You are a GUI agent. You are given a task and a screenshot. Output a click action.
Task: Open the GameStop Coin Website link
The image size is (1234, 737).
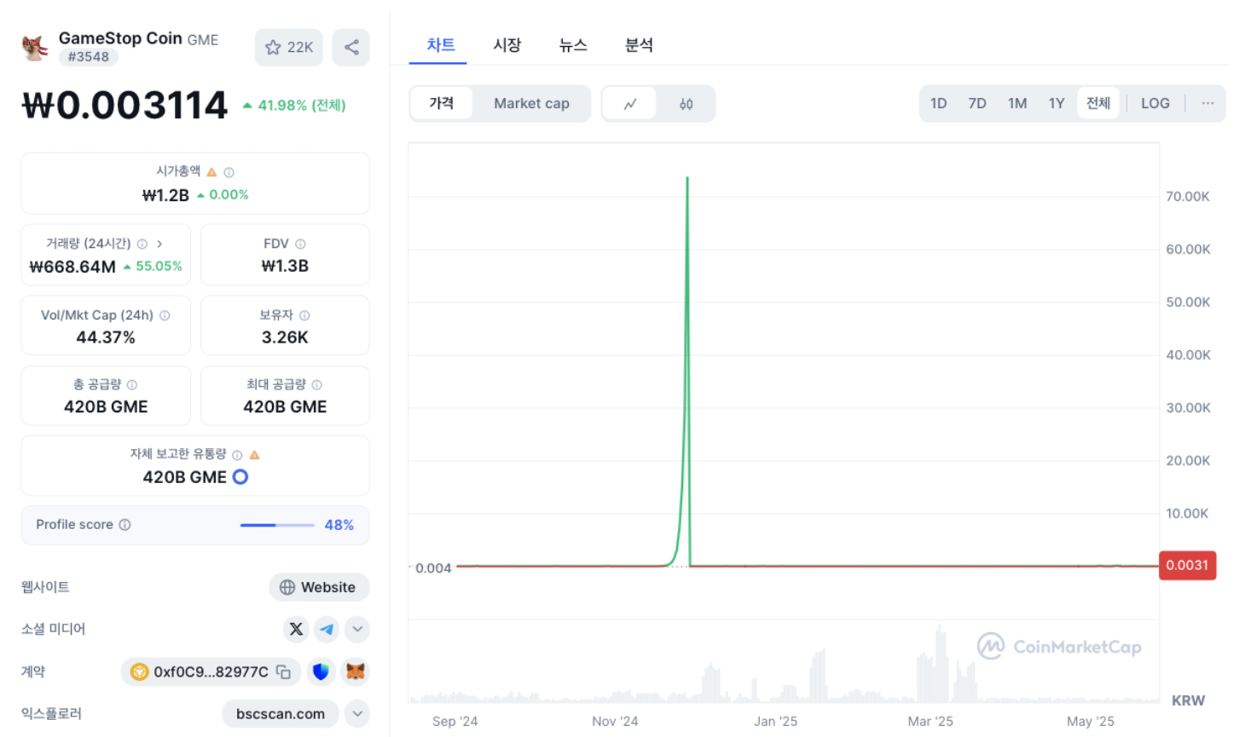319,587
